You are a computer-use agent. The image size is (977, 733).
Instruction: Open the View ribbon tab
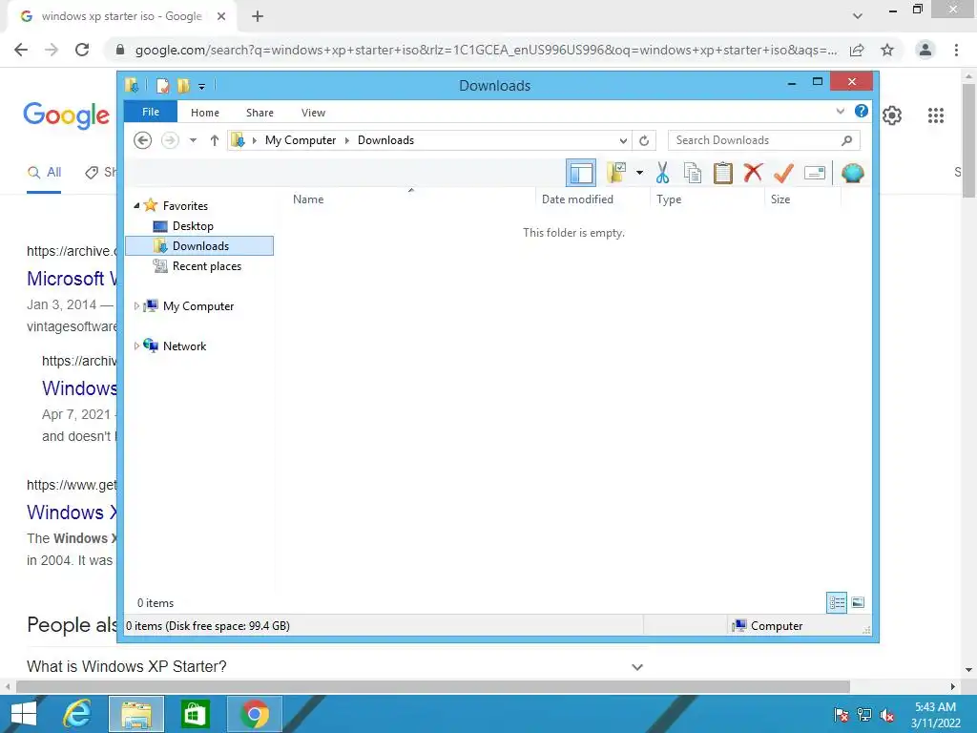(x=313, y=113)
